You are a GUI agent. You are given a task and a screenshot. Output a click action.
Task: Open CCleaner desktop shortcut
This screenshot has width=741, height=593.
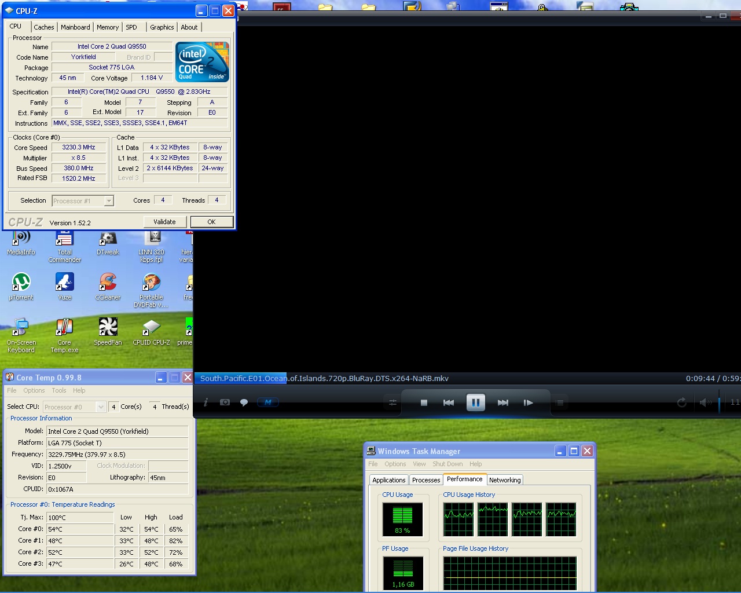point(108,287)
